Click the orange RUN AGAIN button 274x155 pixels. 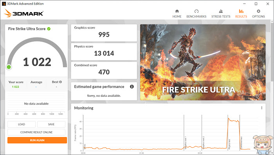(37, 140)
